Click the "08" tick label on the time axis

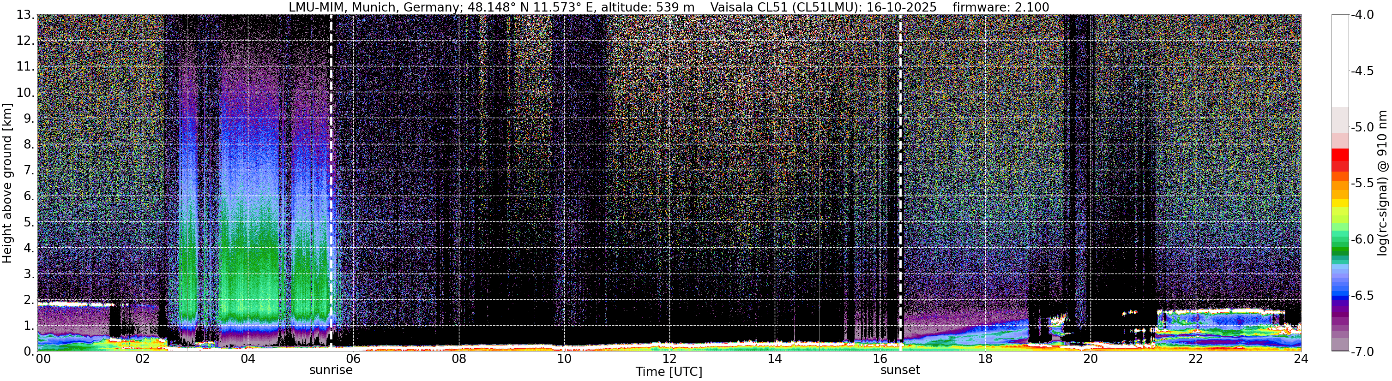[x=458, y=359]
